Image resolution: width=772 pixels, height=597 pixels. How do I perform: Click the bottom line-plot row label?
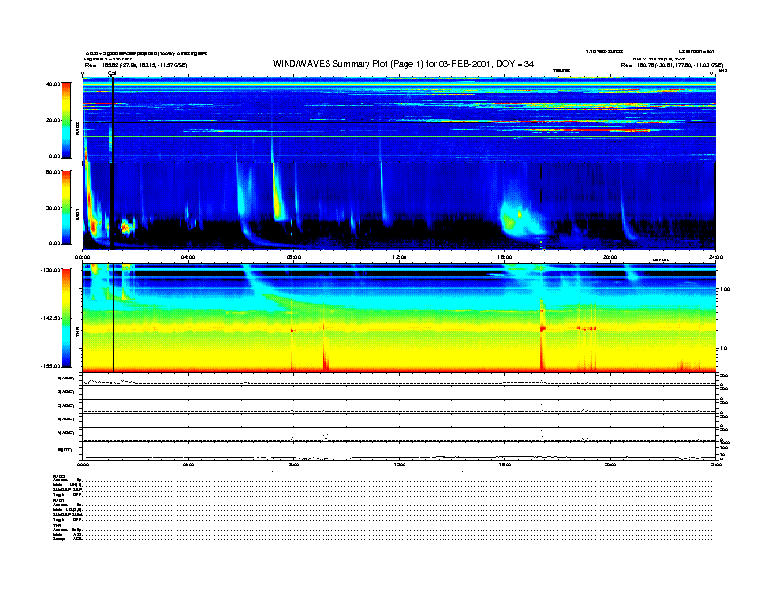[65, 450]
